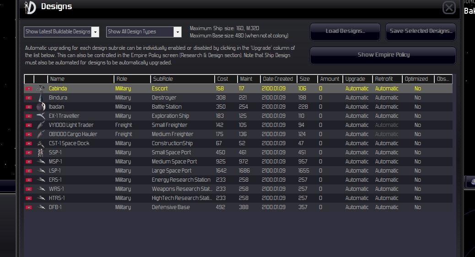Click the VY1000 Light Trader ship icon

[41, 125]
